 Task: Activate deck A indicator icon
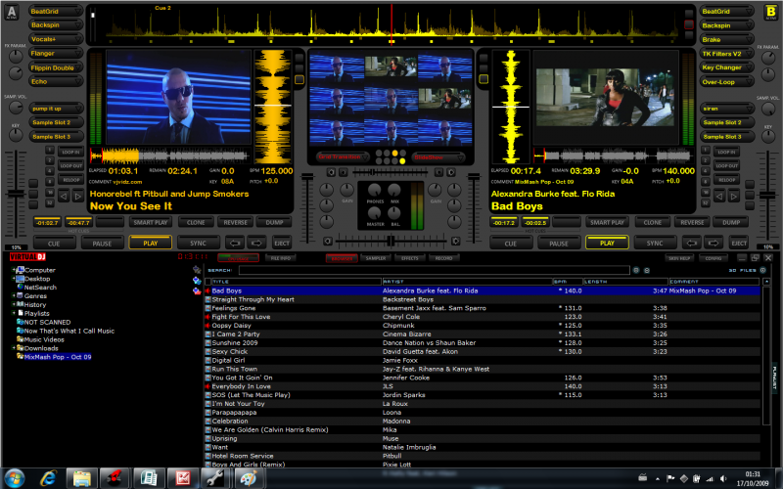click(12, 12)
